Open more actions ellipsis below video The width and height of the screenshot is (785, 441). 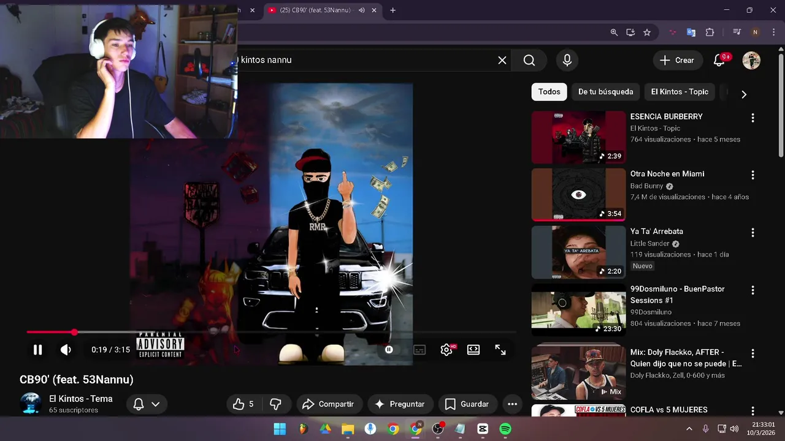click(512, 404)
